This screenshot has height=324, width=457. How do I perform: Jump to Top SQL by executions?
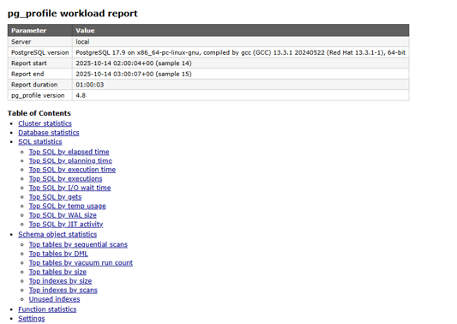coord(65,178)
